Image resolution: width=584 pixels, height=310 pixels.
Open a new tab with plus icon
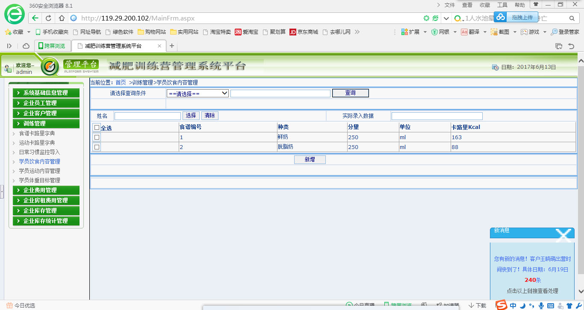(x=172, y=46)
